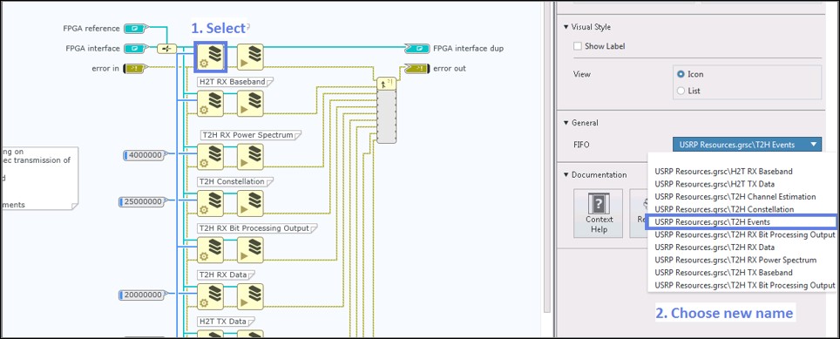
Task: Click the top FIFO start node
Action: (x=250, y=57)
